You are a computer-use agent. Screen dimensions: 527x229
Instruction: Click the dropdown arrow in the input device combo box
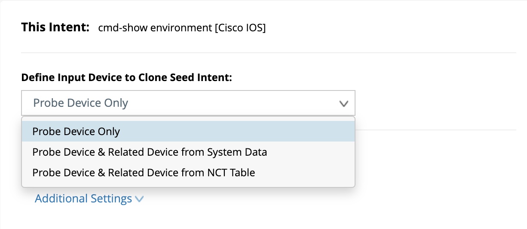343,103
